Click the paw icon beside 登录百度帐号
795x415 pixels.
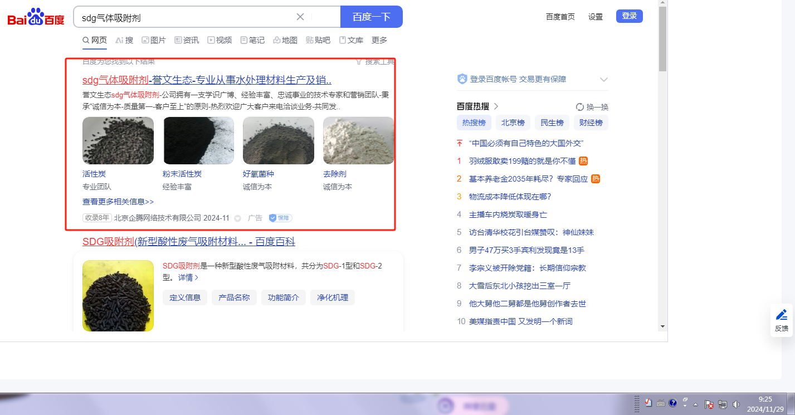[462, 79]
